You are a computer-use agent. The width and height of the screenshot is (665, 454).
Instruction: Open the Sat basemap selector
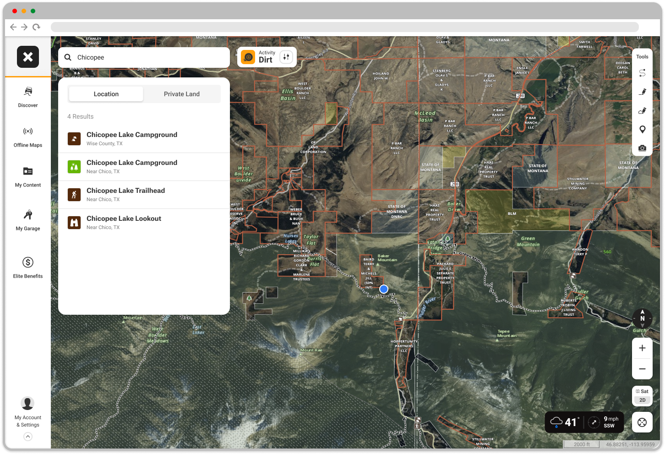[x=642, y=391]
